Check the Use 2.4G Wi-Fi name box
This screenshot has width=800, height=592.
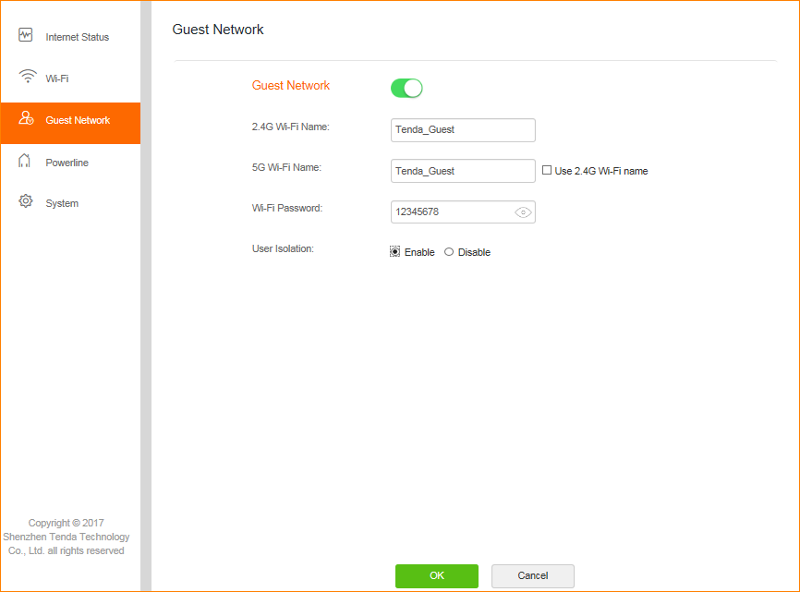pos(547,171)
